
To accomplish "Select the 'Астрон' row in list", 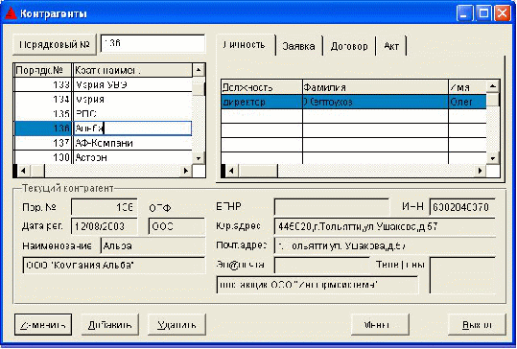I will [x=104, y=157].
